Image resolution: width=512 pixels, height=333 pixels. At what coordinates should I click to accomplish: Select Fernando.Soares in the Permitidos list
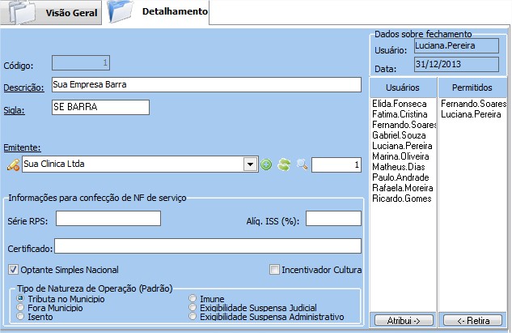473,104
